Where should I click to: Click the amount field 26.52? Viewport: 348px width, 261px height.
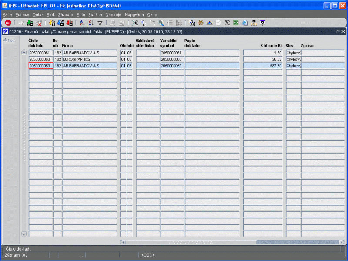click(x=263, y=59)
